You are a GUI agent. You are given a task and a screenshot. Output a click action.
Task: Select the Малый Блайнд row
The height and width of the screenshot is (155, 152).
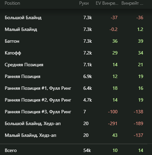point(76,29)
